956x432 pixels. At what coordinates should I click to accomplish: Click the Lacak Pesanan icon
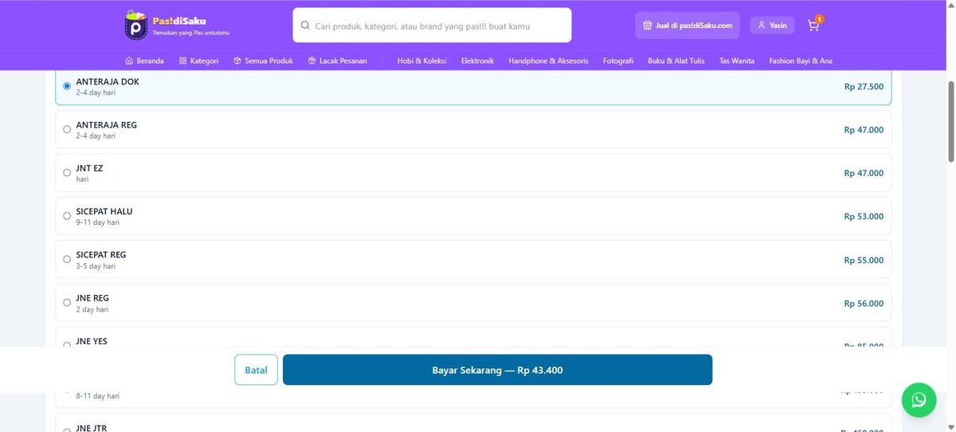point(312,61)
